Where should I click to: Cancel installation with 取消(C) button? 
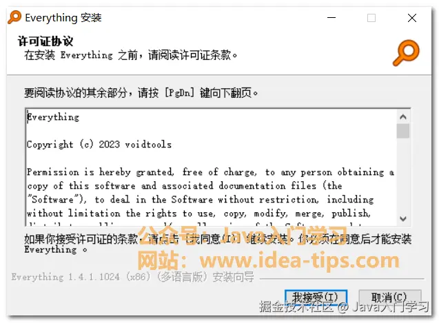click(x=390, y=298)
